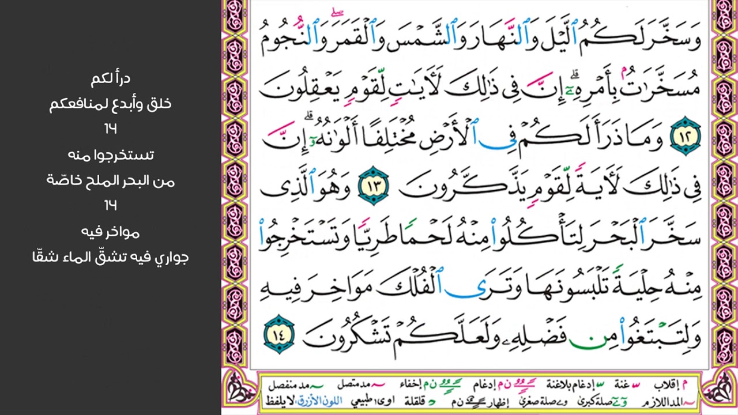The width and height of the screenshot is (738, 415).
Task: Select the line "جواري فيه تشقّ الماء شقّا"
Action: pyautogui.click(x=111, y=257)
